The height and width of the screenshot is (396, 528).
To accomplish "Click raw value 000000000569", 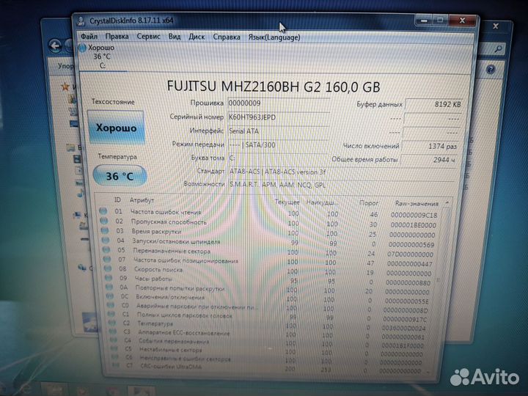I will click(411, 244).
